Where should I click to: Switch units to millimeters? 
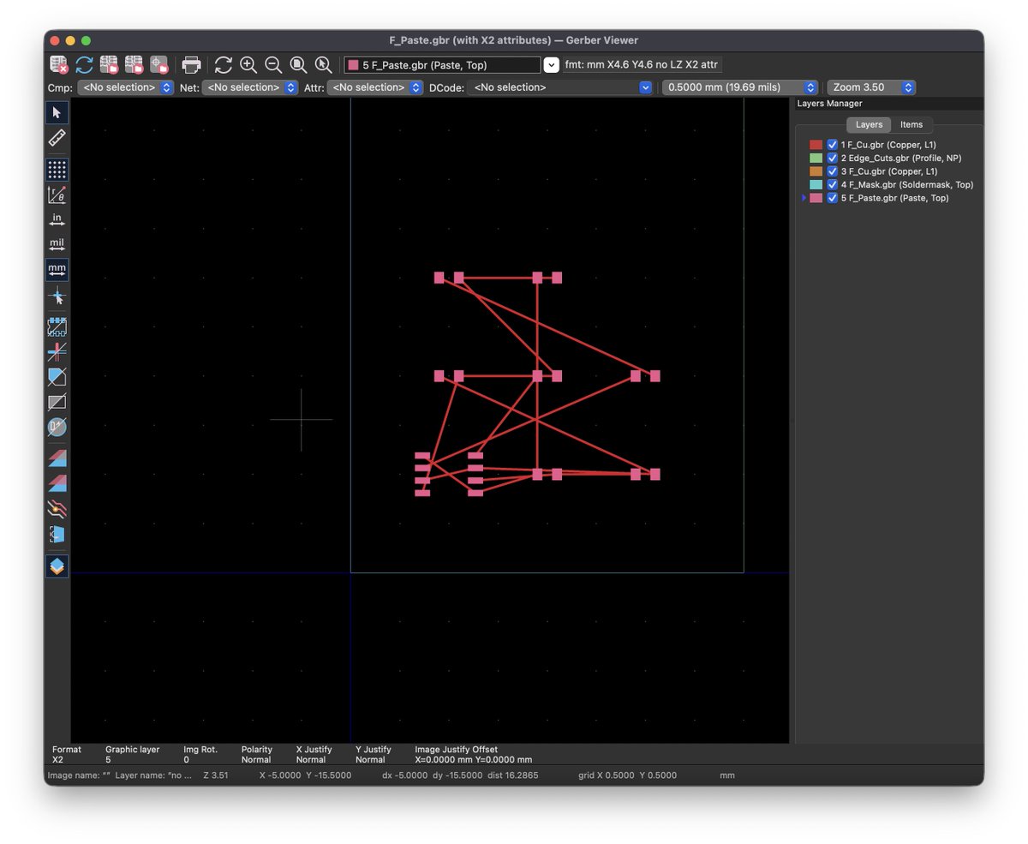coord(57,270)
